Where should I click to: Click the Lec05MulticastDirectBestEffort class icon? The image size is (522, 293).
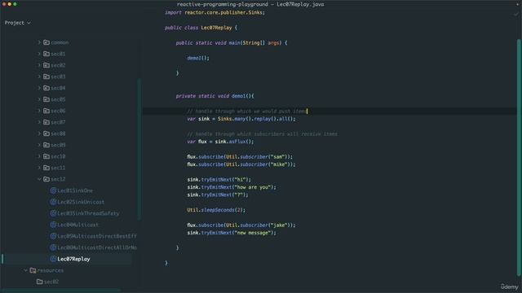(53, 236)
